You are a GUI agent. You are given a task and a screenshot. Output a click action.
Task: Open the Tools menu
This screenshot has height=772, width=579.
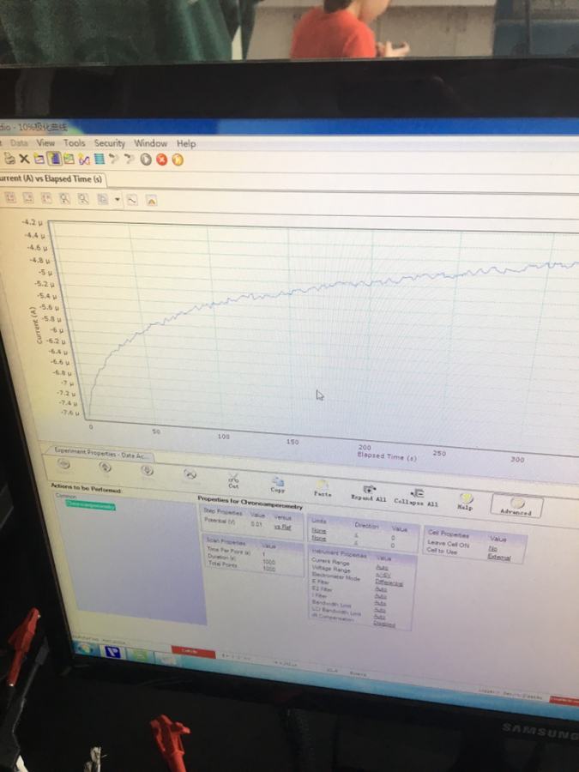coord(75,142)
